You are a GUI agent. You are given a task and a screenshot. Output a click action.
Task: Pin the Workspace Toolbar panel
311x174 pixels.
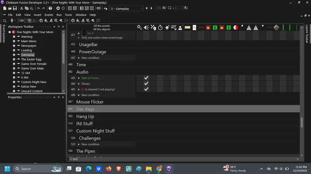59,26
